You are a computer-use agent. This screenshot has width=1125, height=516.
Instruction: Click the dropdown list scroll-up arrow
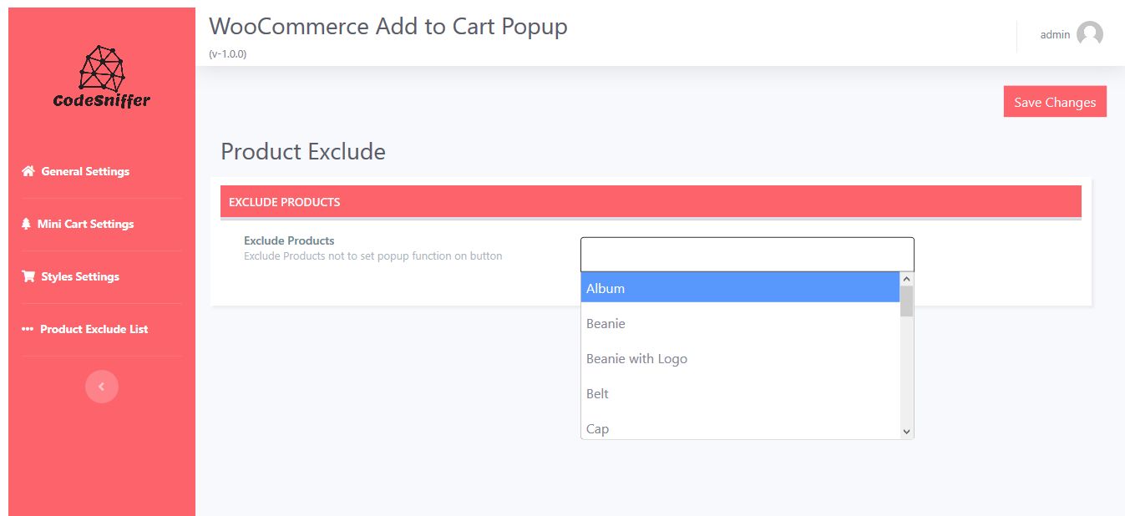[x=907, y=279]
